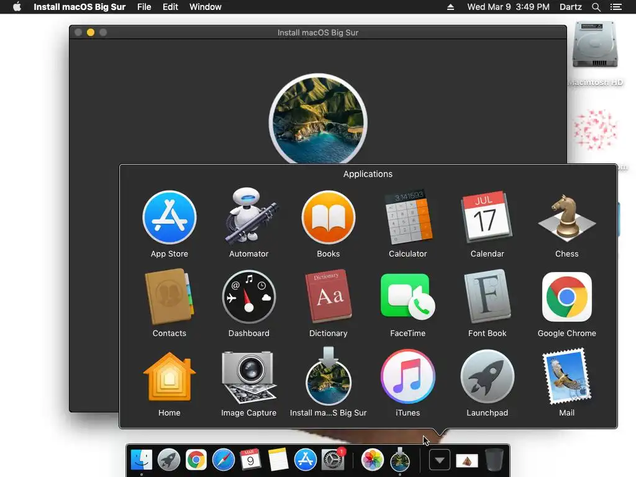The width and height of the screenshot is (636, 477).
Task: Open the Window menu
Action: point(205,7)
